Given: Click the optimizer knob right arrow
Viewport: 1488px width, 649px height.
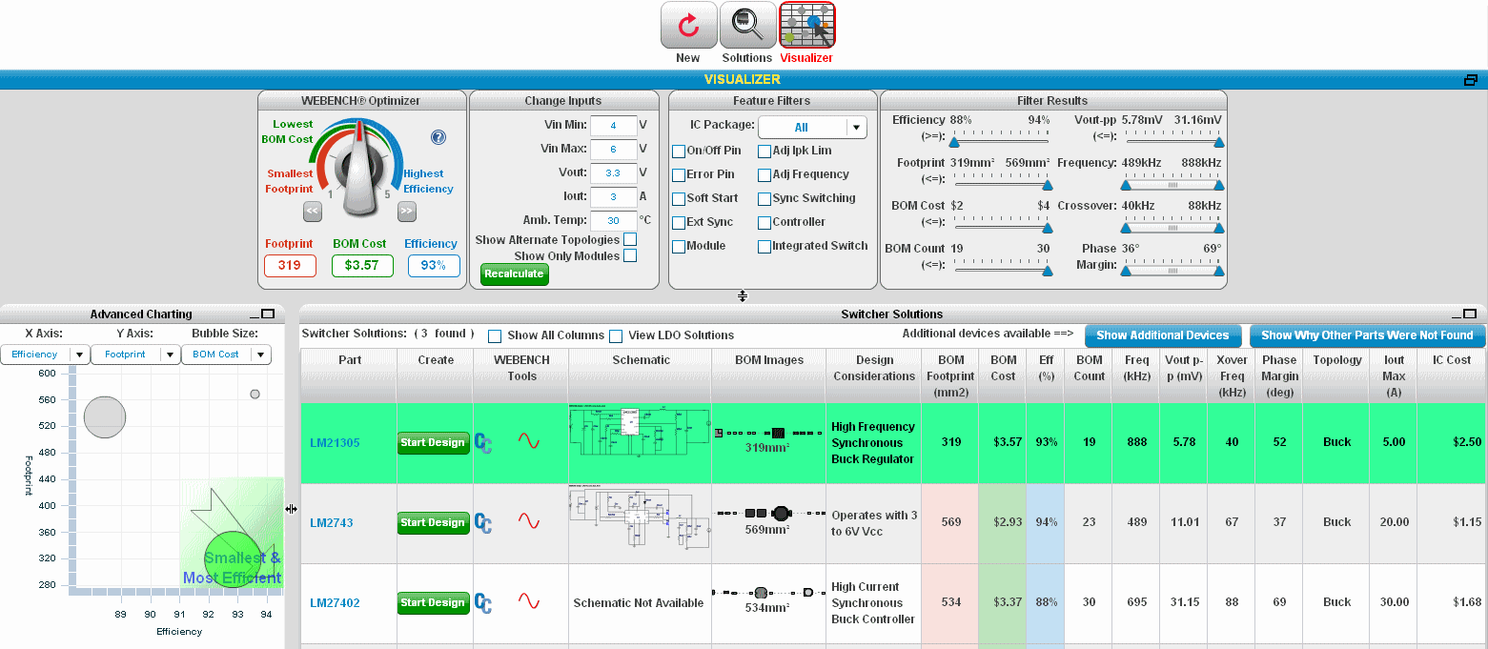Looking at the screenshot, I should 407,212.
